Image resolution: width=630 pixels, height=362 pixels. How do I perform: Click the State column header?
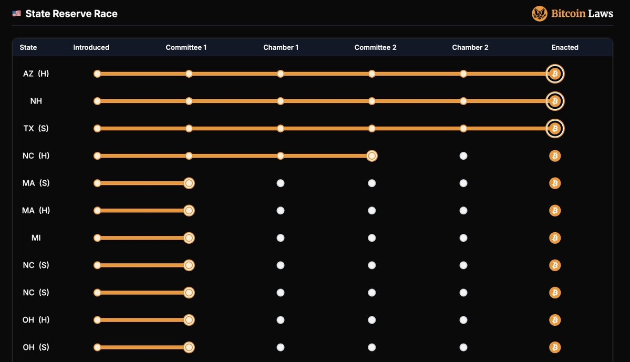click(28, 47)
